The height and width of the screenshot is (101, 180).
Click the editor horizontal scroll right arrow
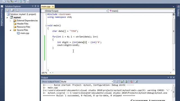171,73
